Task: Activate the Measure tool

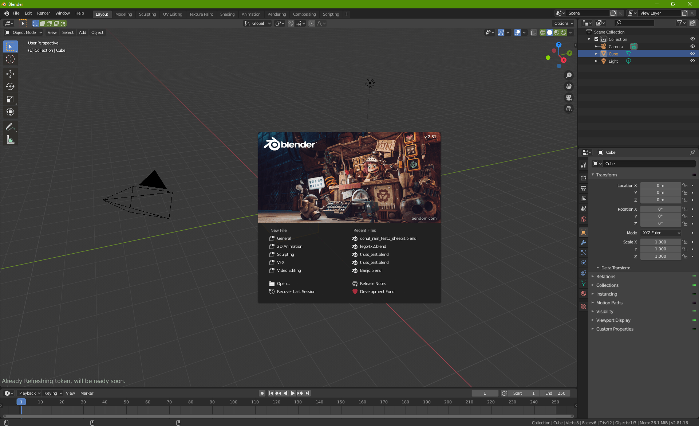Action: click(x=10, y=139)
